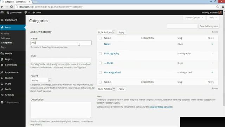Open the Photography category link

click(x=112, y=54)
